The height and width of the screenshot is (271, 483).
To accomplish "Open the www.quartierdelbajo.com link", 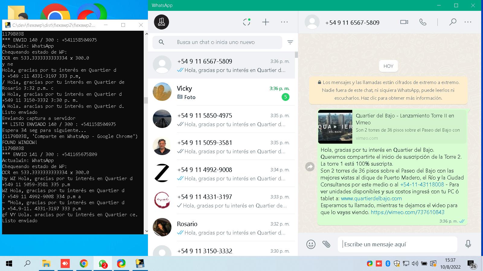I will (x=371, y=198).
